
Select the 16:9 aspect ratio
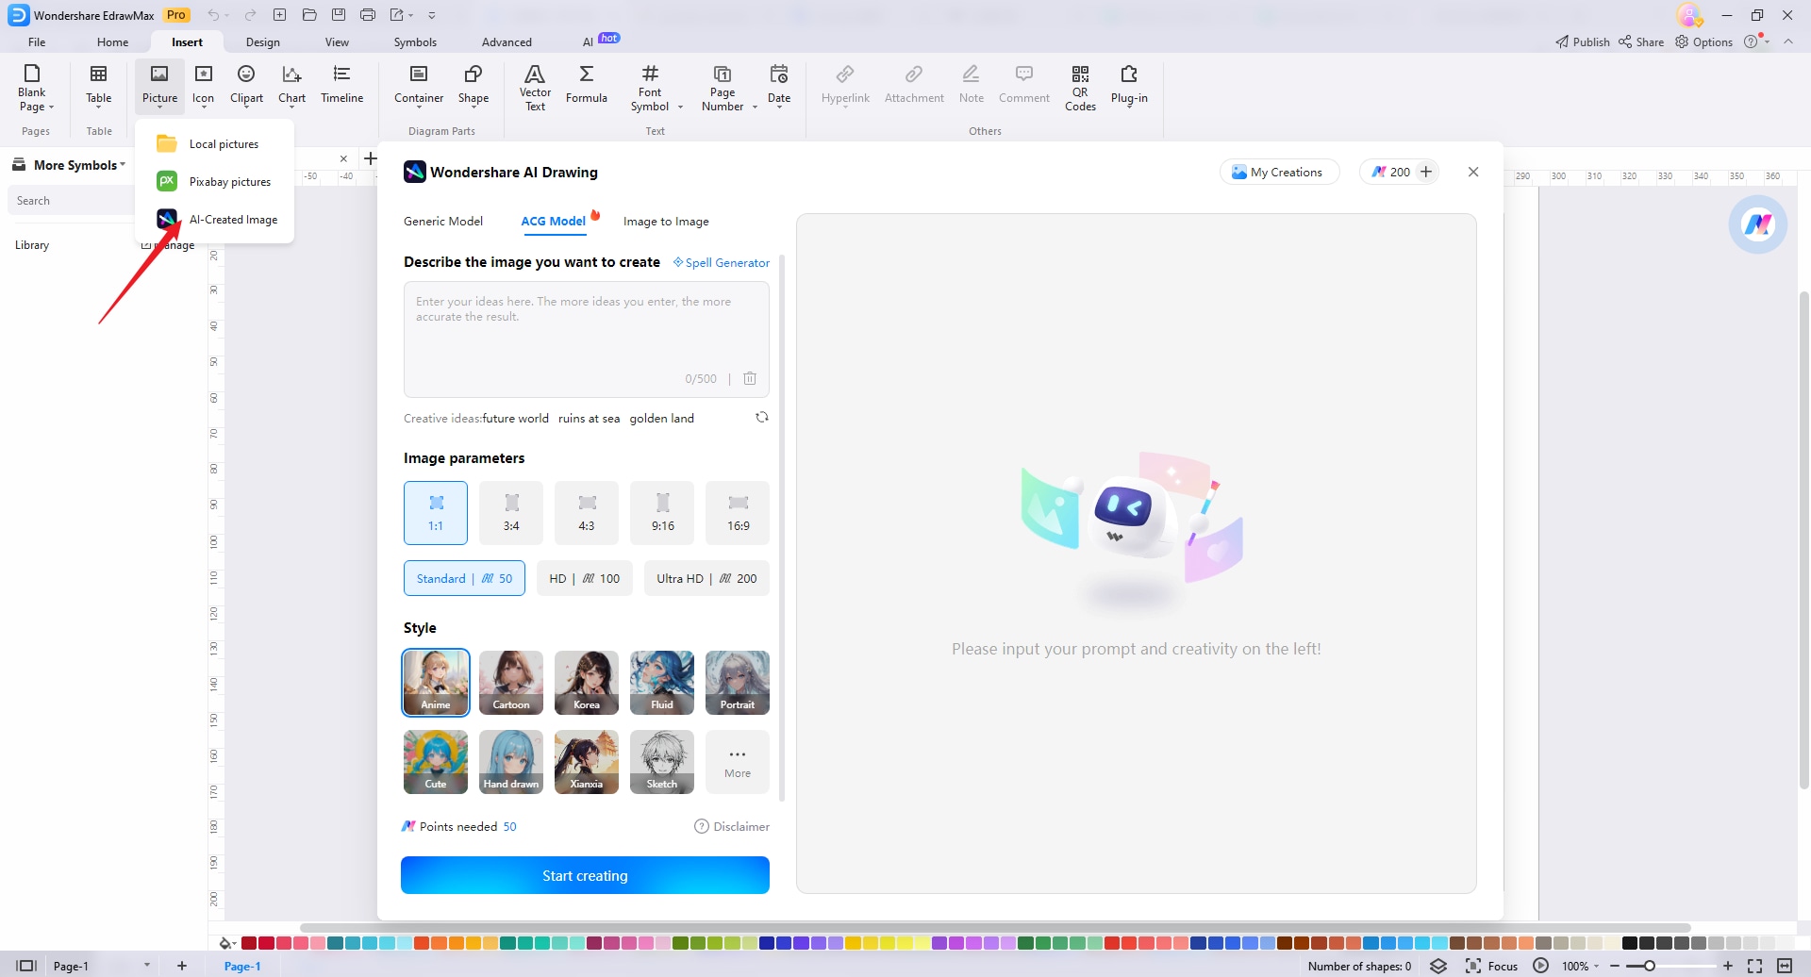[738, 513]
